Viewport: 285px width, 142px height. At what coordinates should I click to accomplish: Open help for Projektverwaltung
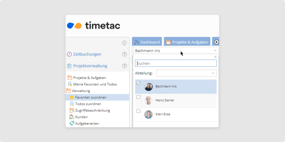pos(124,66)
